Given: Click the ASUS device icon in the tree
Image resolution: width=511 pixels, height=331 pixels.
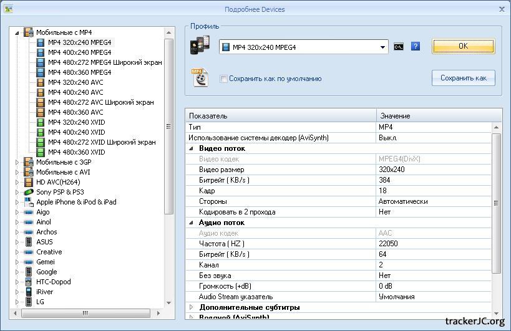Looking at the screenshot, I should (28, 242).
